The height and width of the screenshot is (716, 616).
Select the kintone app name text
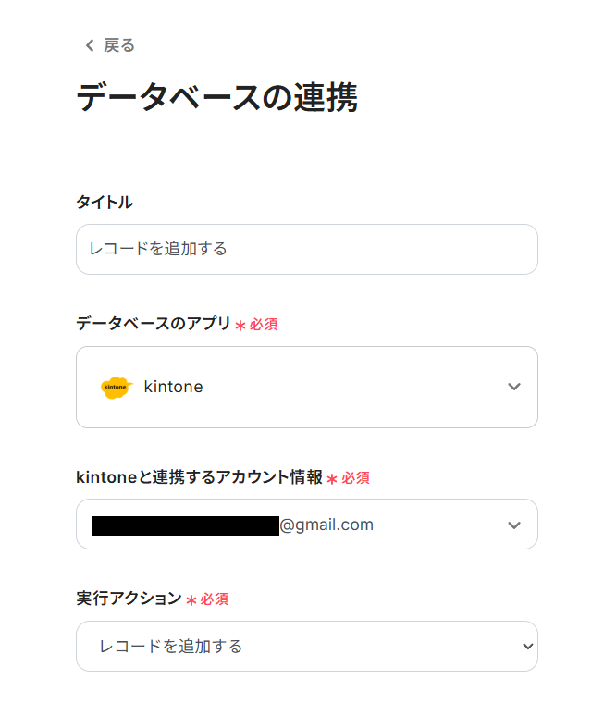[x=173, y=387]
